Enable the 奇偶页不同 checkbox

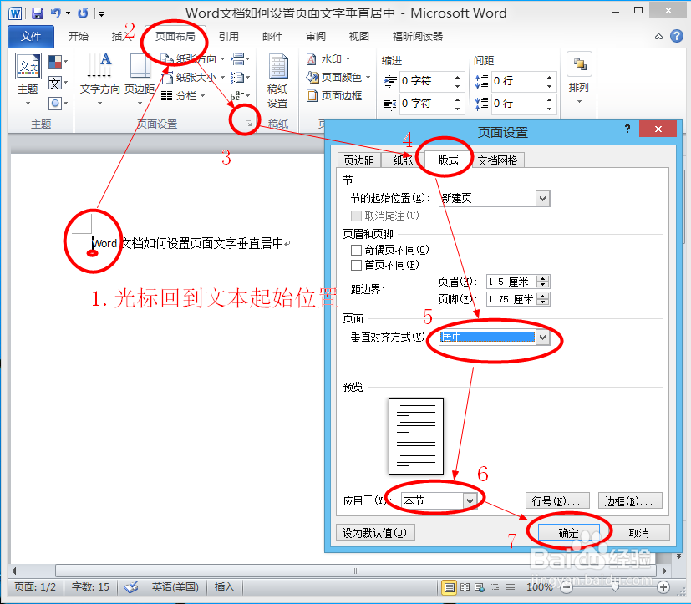[357, 249]
